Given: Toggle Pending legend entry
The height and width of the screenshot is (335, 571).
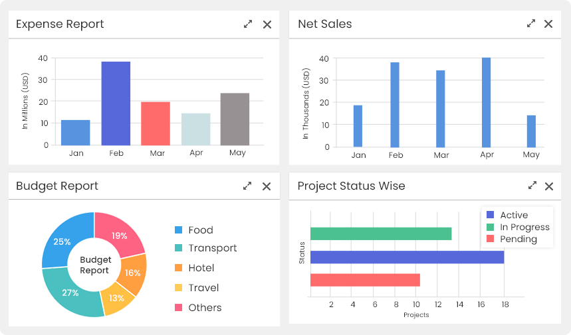Looking at the screenshot, I should pos(518,239).
